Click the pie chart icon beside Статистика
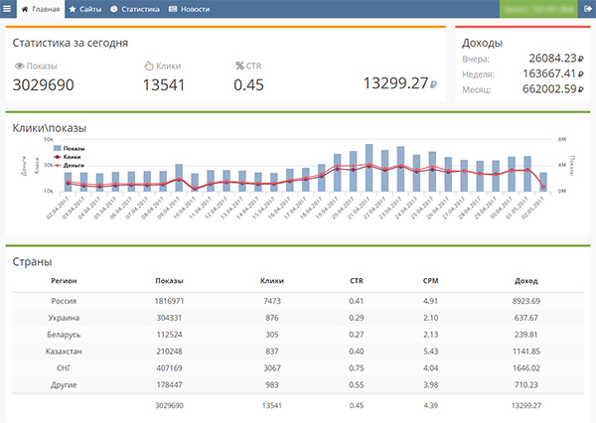Image resolution: width=596 pixels, height=423 pixels. click(114, 8)
